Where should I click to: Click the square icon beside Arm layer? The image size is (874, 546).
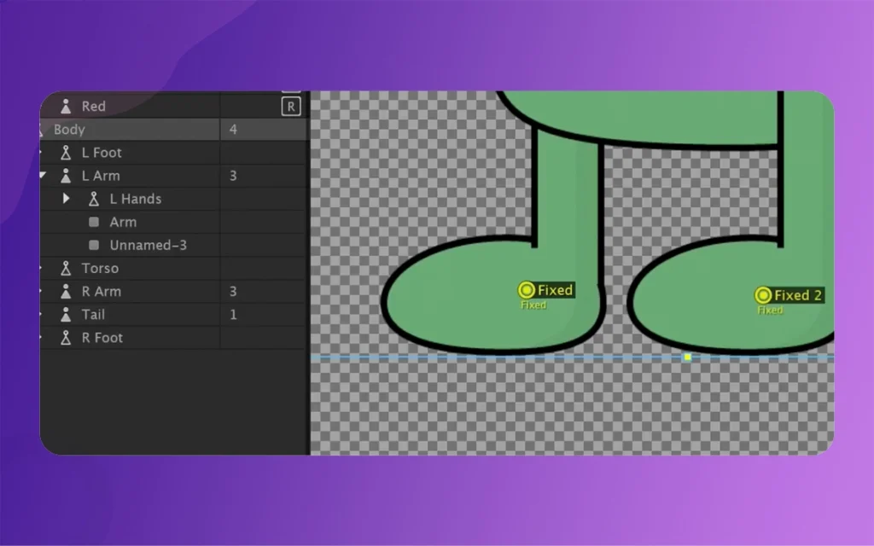[x=94, y=222]
